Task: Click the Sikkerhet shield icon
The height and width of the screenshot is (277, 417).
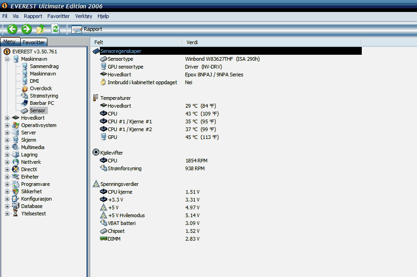Action: 16,191
